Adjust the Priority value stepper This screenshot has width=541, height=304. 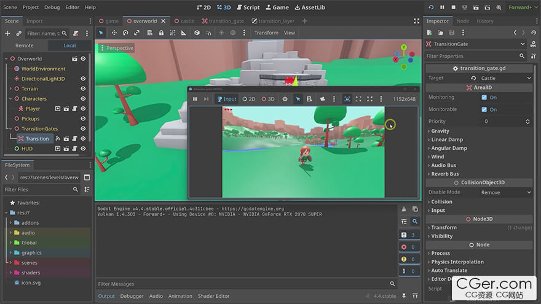tap(527, 122)
